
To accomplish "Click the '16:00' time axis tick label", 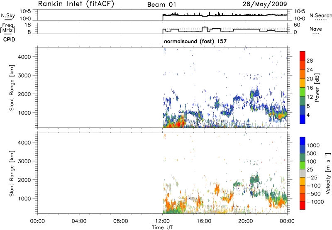I will click(x=204, y=221).
